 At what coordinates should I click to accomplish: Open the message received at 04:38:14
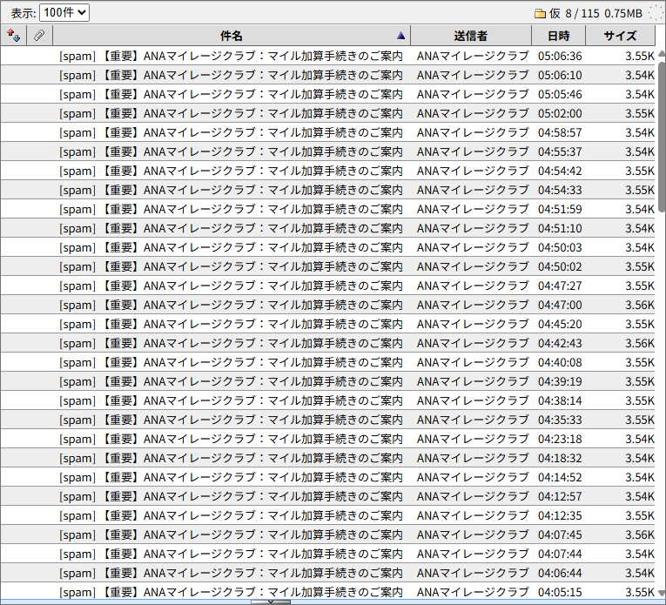[x=327, y=400]
